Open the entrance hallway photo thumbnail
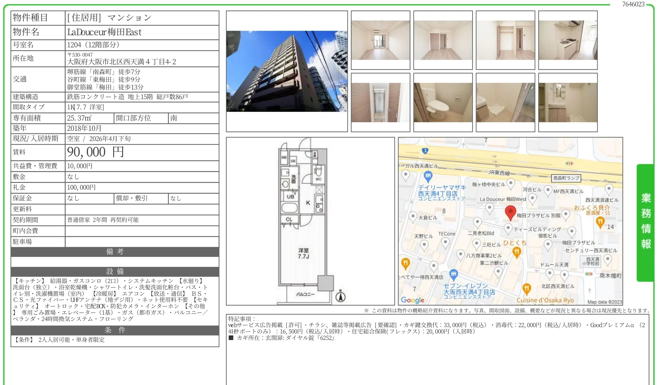Image resolution: width=659 pixels, height=385 pixels. click(380, 102)
